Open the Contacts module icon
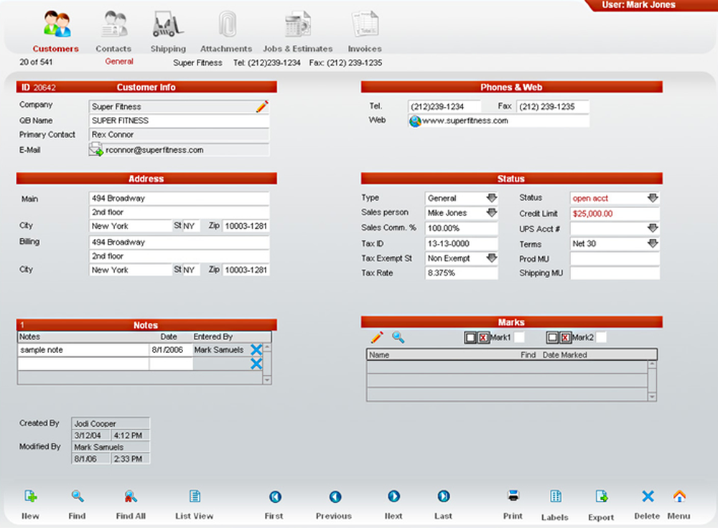 click(114, 24)
